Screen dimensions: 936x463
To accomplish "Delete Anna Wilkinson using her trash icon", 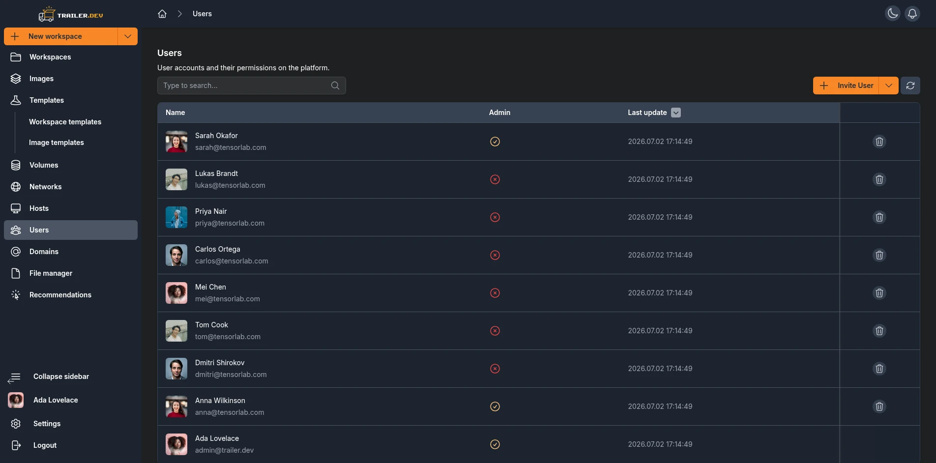I will 879,406.
